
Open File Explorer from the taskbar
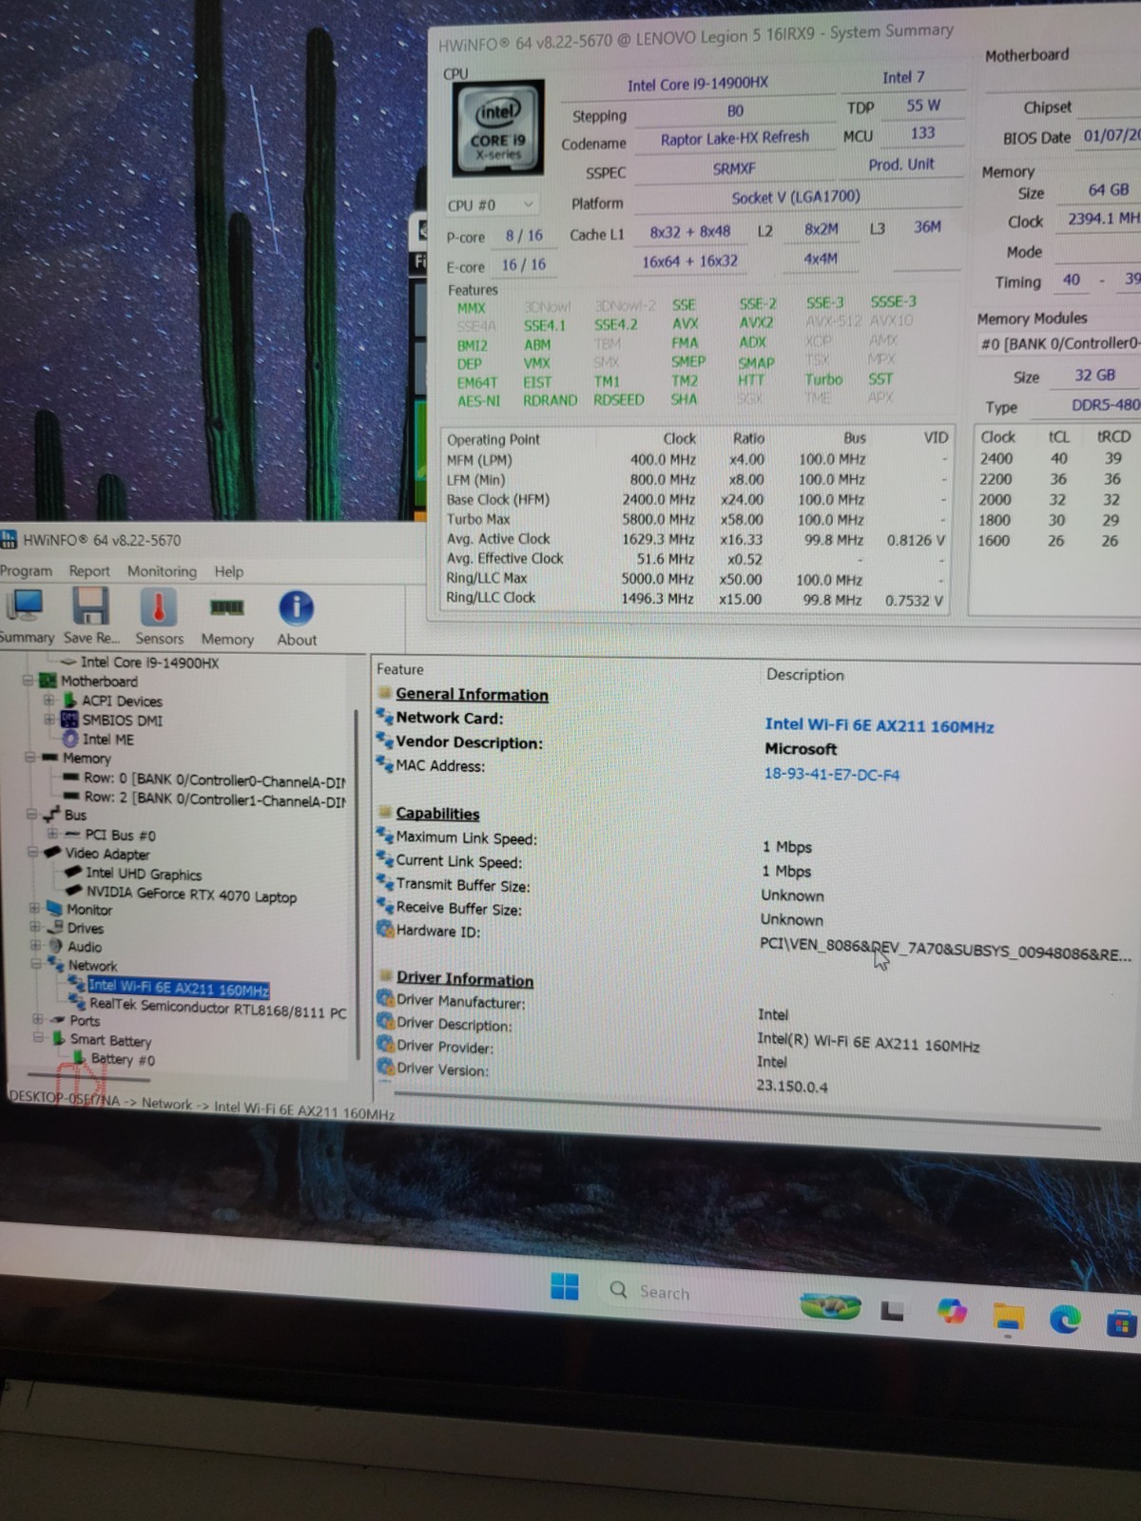point(1009,1317)
